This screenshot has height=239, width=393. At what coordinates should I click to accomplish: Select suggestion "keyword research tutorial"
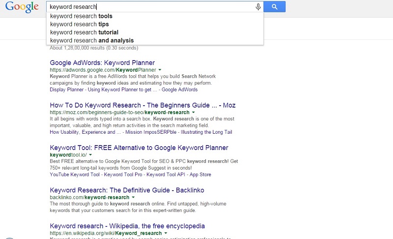[x=155, y=32]
